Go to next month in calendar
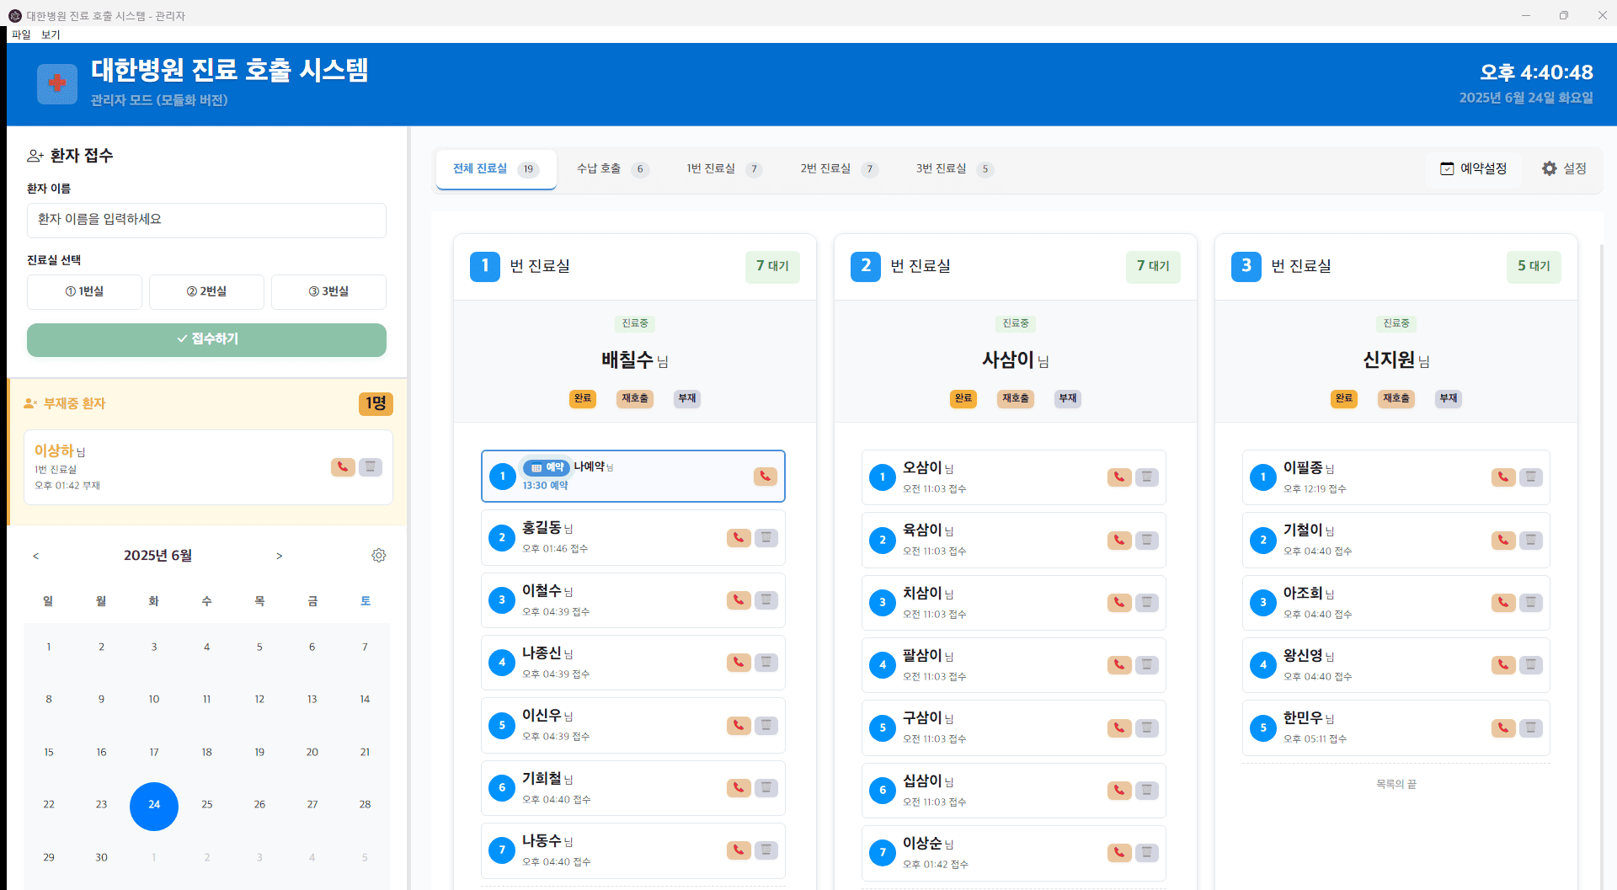 pos(279,556)
